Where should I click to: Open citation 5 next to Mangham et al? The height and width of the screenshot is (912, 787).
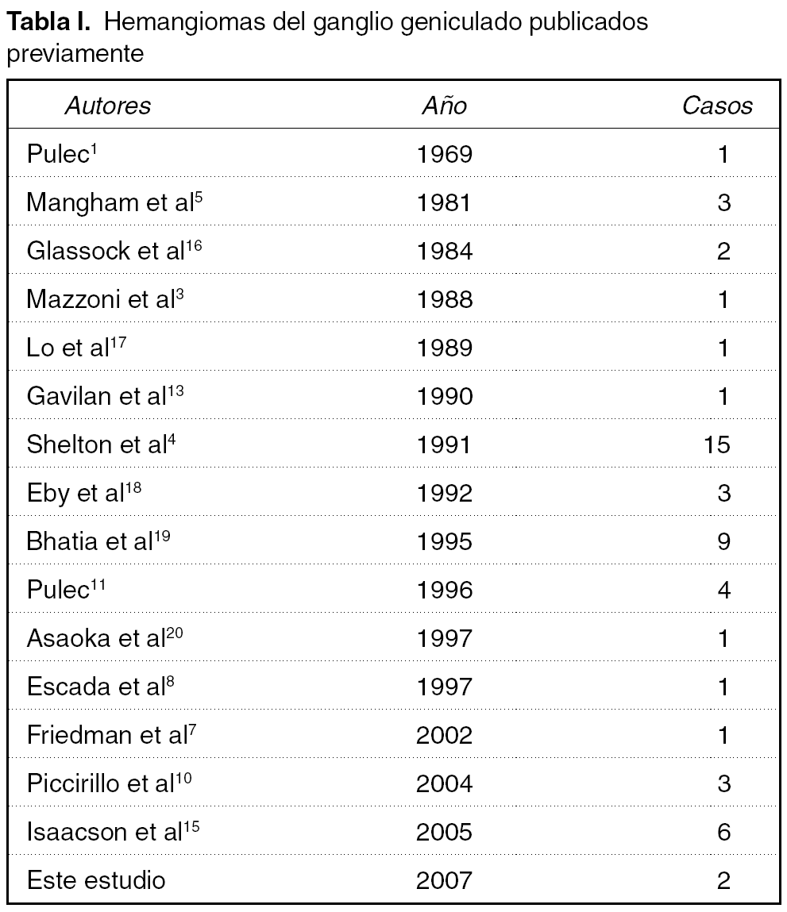click(x=199, y=196)
